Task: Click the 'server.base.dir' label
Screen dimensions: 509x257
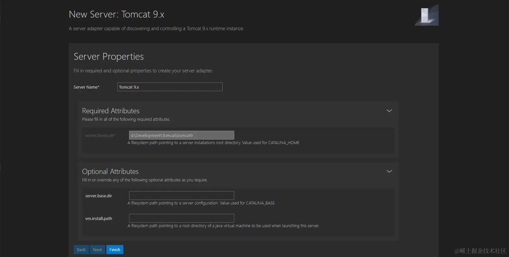Action: (99, 196)
